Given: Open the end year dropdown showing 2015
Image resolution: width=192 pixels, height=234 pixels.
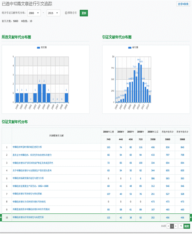Looking at the screenshot, I should [x=53, y=13].
